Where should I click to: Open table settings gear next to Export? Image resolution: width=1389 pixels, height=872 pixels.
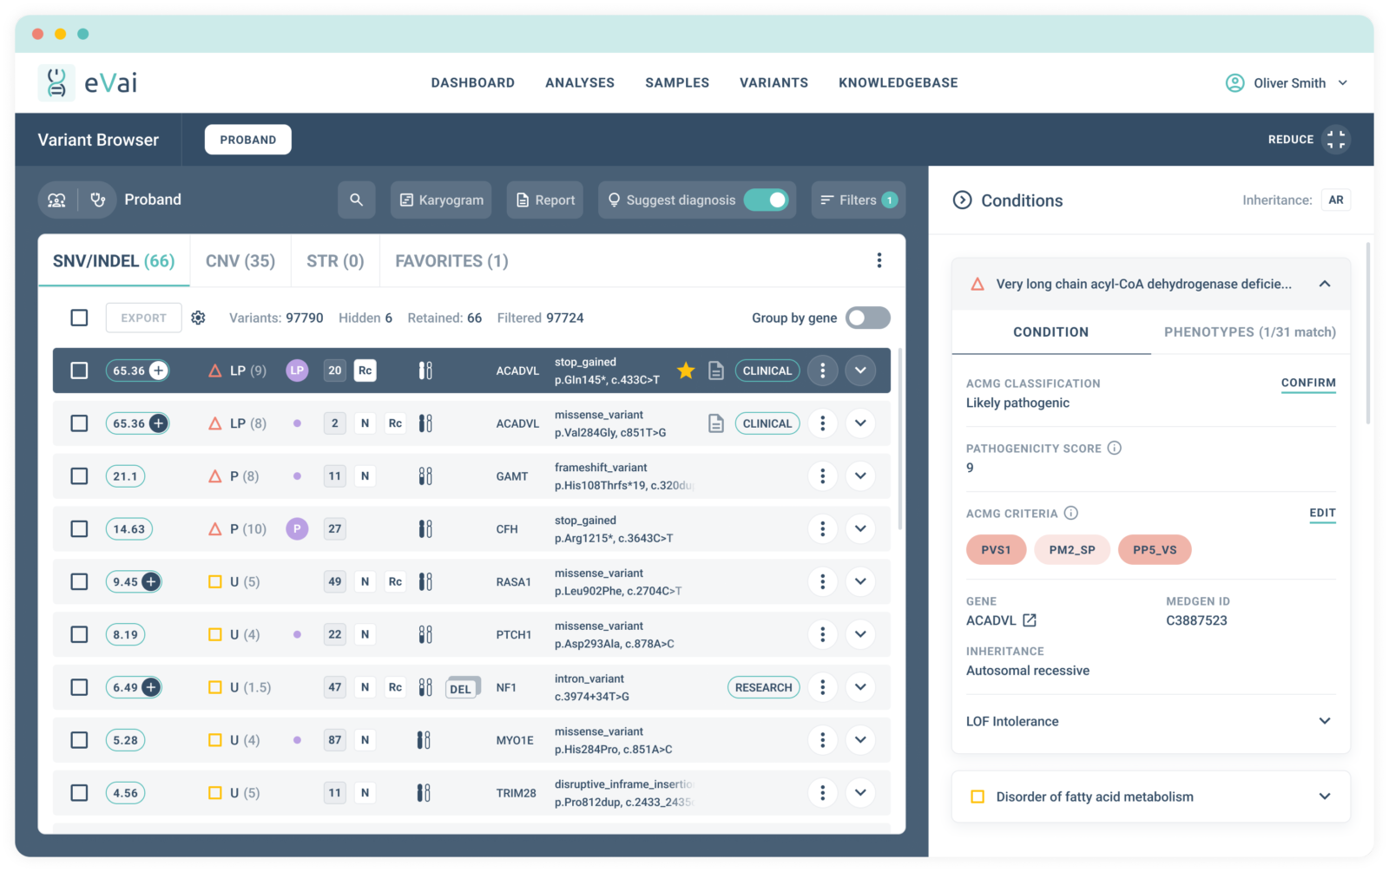(x=198, y=318)
